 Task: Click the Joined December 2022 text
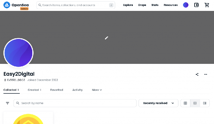click(x=43, y=80)
